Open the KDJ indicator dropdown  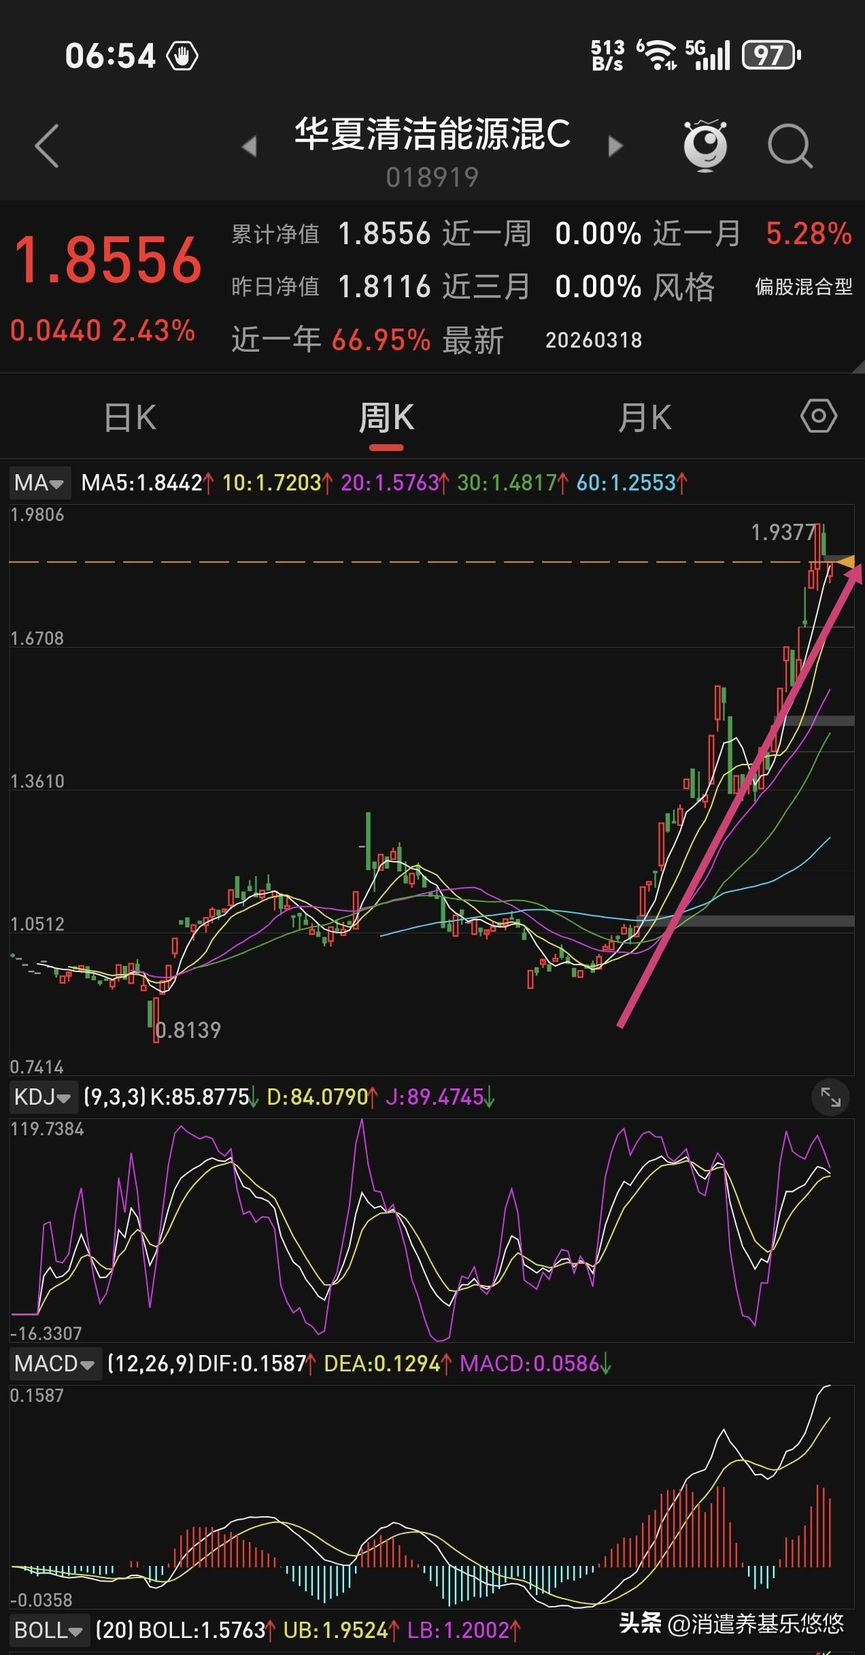point(43,1097)
